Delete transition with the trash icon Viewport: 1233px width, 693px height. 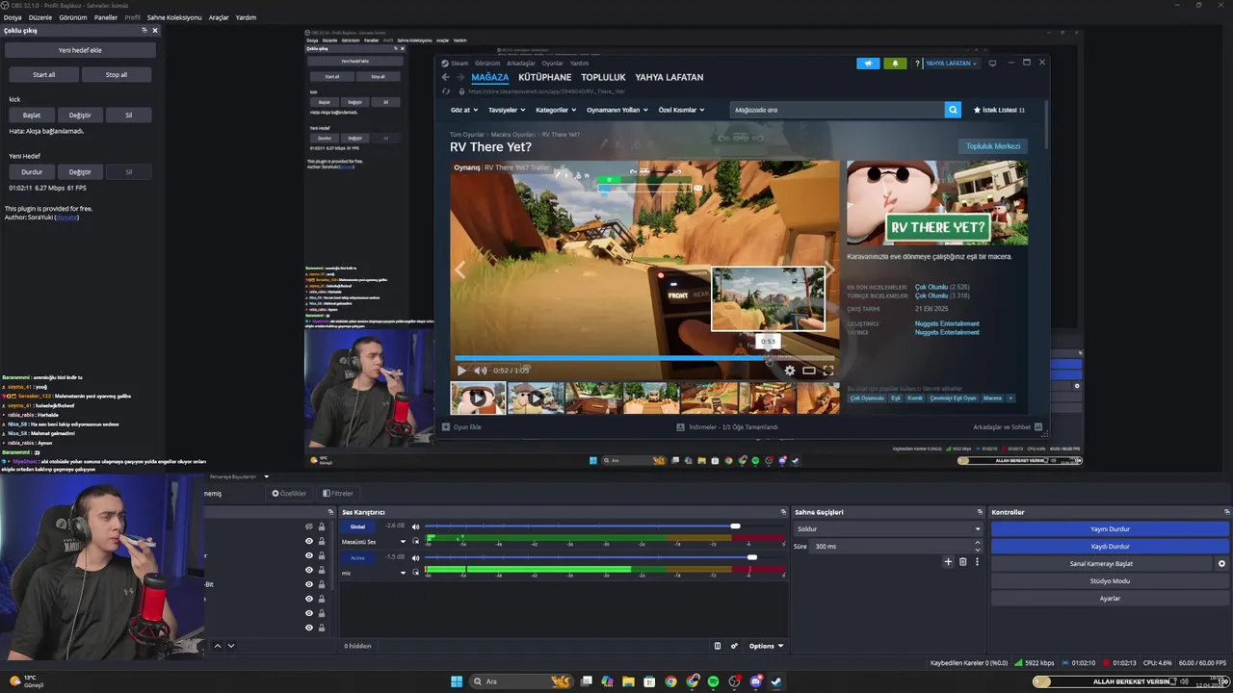[962, 561]
